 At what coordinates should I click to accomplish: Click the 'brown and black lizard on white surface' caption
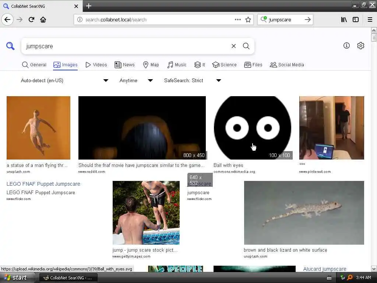[285, 250]
